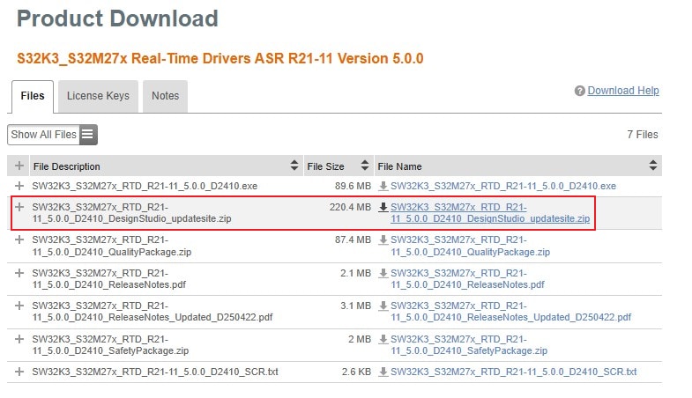Image resolution: width=692 pixels, height=398 pixels.
Task: Expand the QualityPackage.zip row details
Action: (19, 240)
